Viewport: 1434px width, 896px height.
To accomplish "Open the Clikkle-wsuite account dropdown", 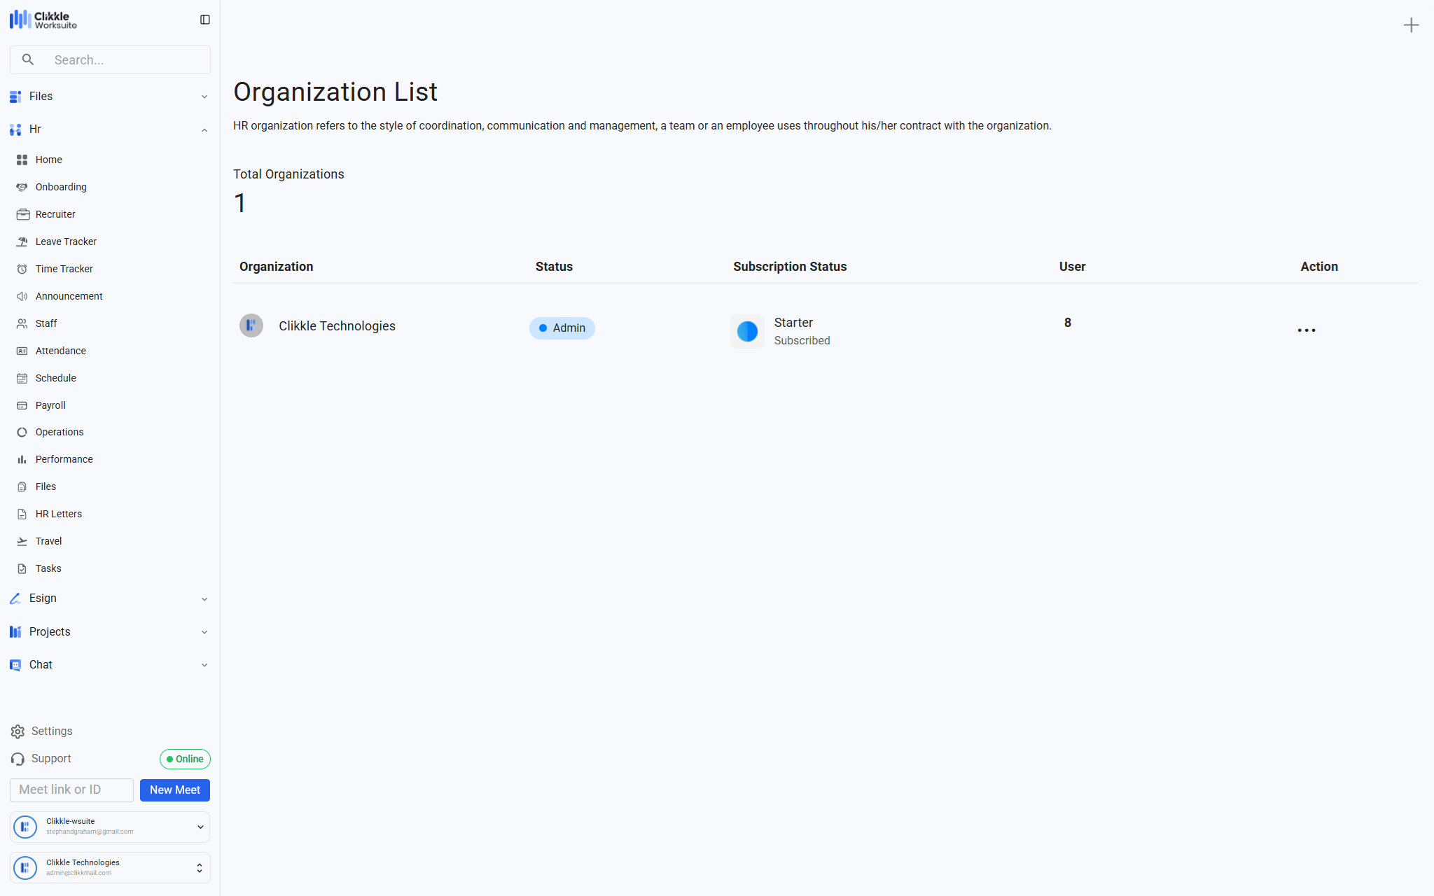I will 200,827.
